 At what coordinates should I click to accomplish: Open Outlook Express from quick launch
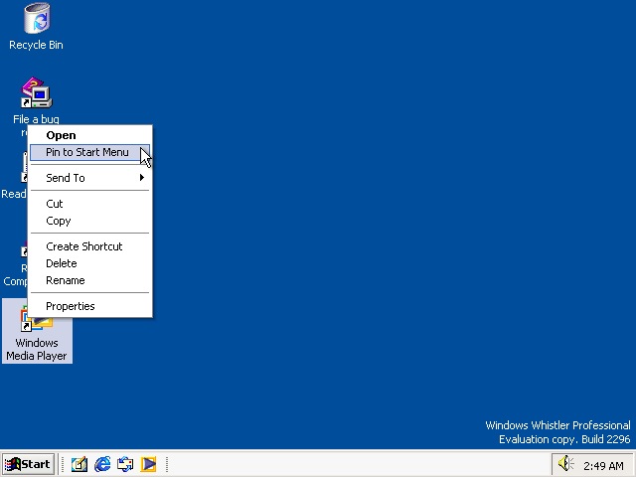click(125, 464)
